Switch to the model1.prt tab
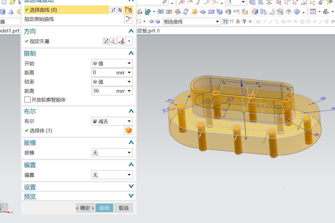This screenshot has width=335, height=223. coord(9,31)
